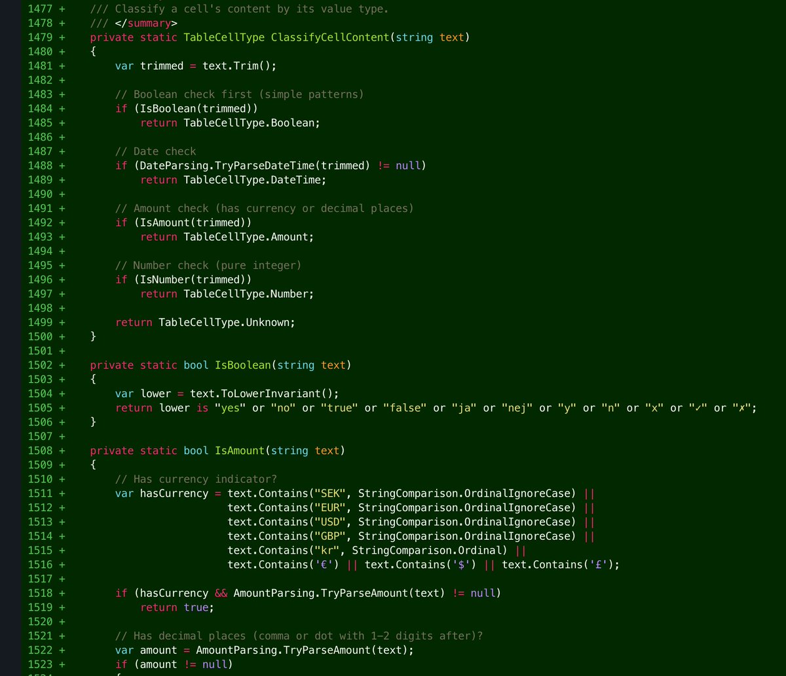Click 'if (amount != null)' condition
The image size is (786, 676).
pos(174,665)
